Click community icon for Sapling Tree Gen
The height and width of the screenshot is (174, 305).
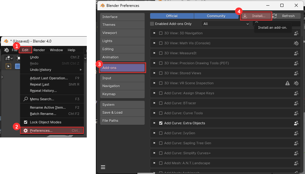(x=296, y=143)
